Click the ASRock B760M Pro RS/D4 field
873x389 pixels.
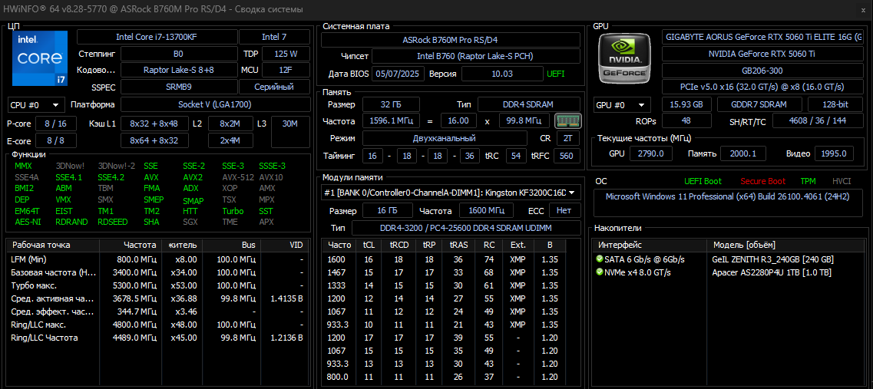coord(451,40)
